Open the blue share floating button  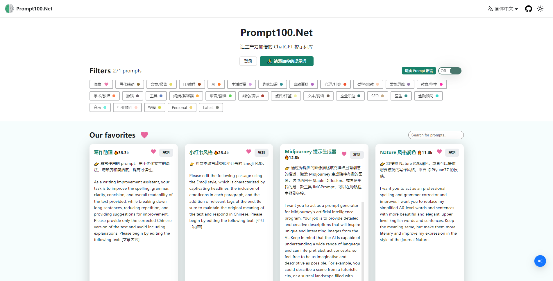tap(540, 261)
